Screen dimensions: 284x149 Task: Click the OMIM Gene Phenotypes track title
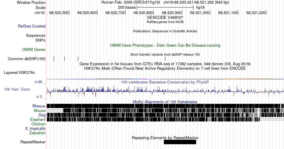[165, 45]
